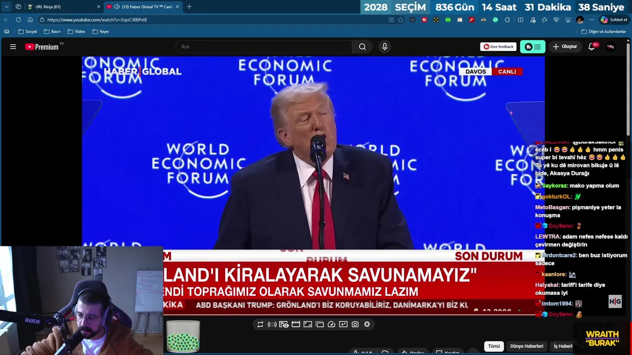Open the Video bookmarks folder
Screen dimensions: 632x355
click(77, 32)
